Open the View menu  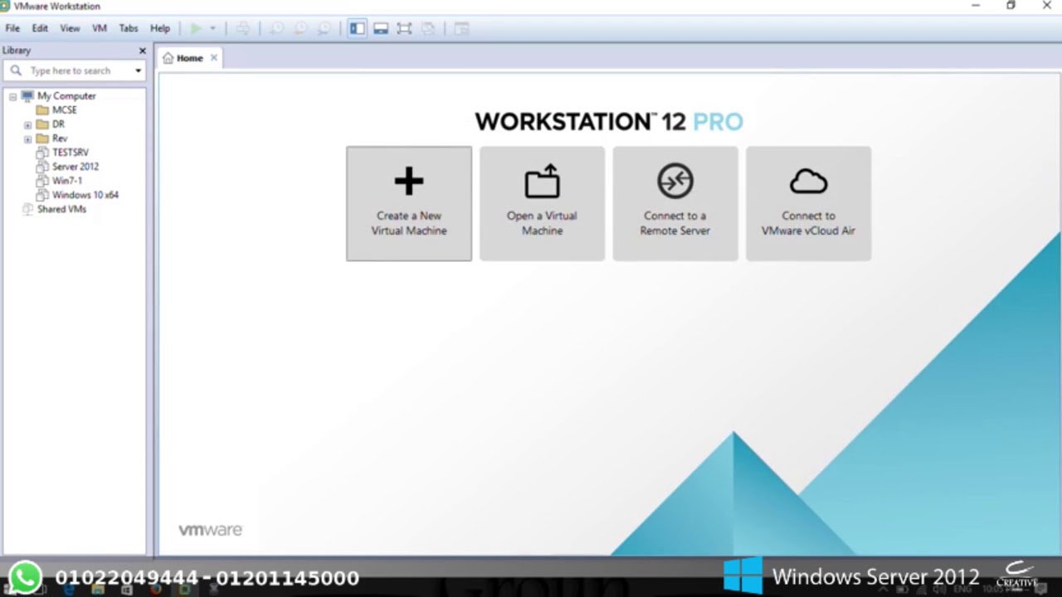70,28
